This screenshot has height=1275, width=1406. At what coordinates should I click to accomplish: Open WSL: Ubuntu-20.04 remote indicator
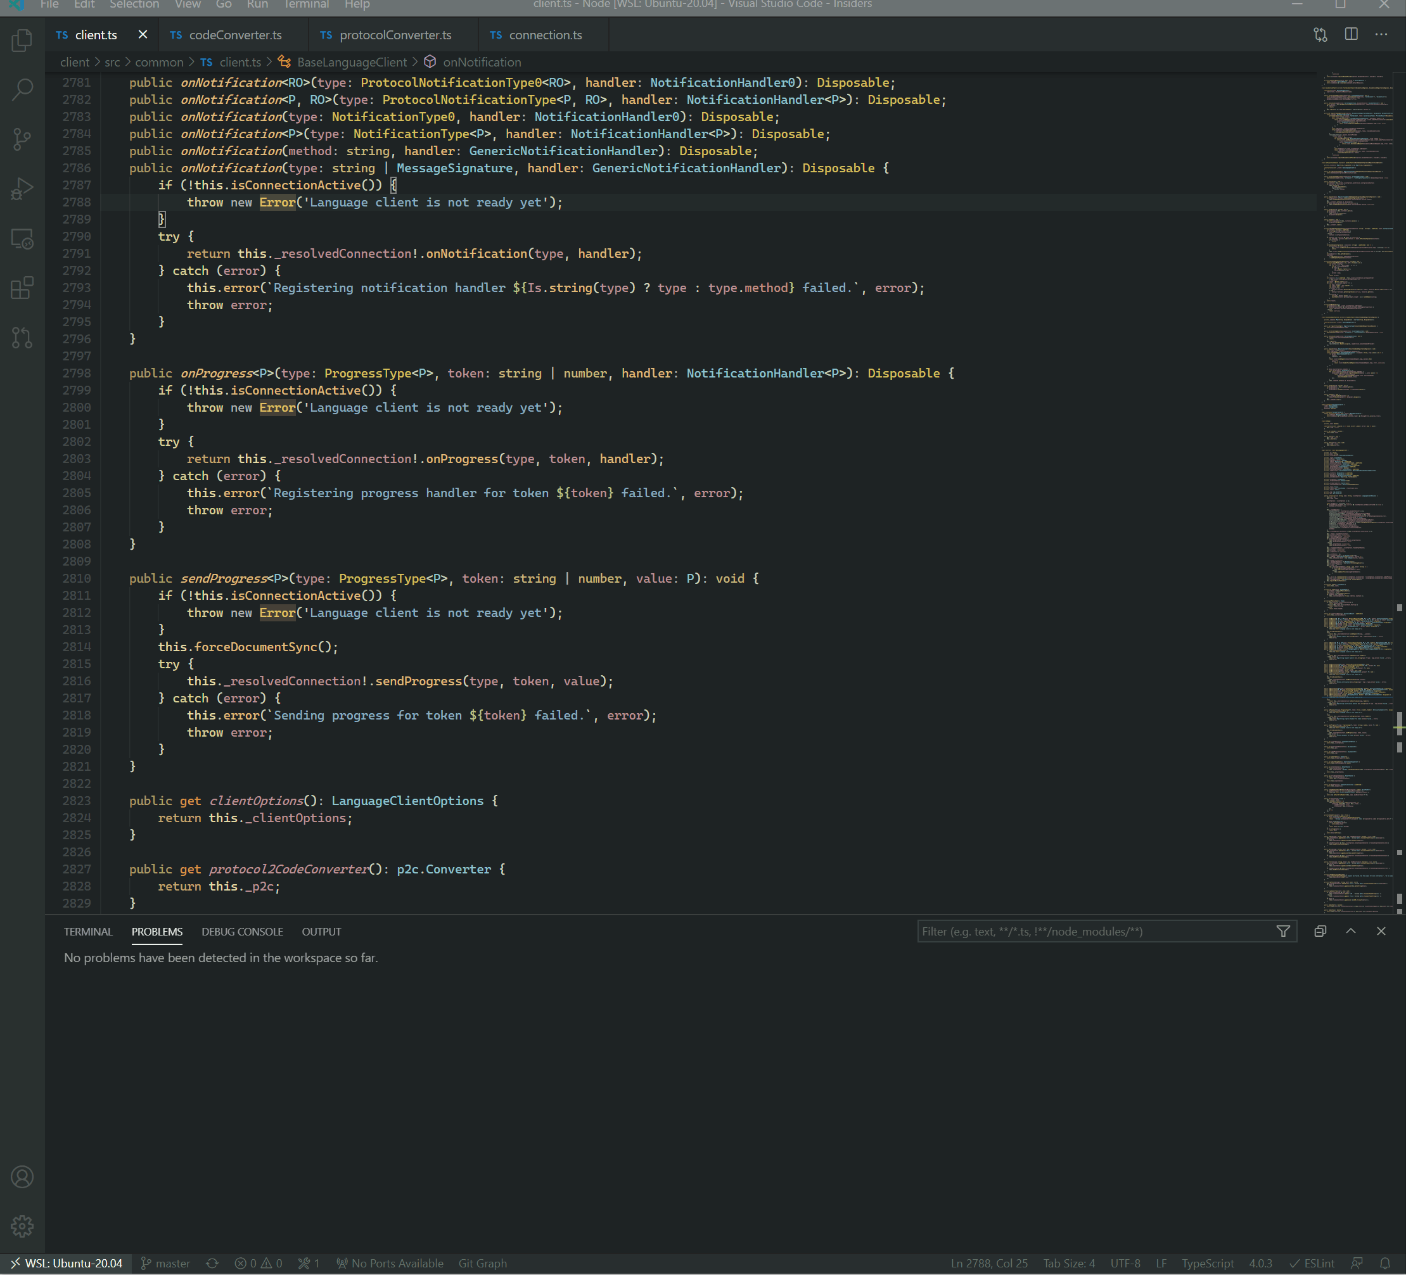pyautogui.click(x=67, y=1263)
